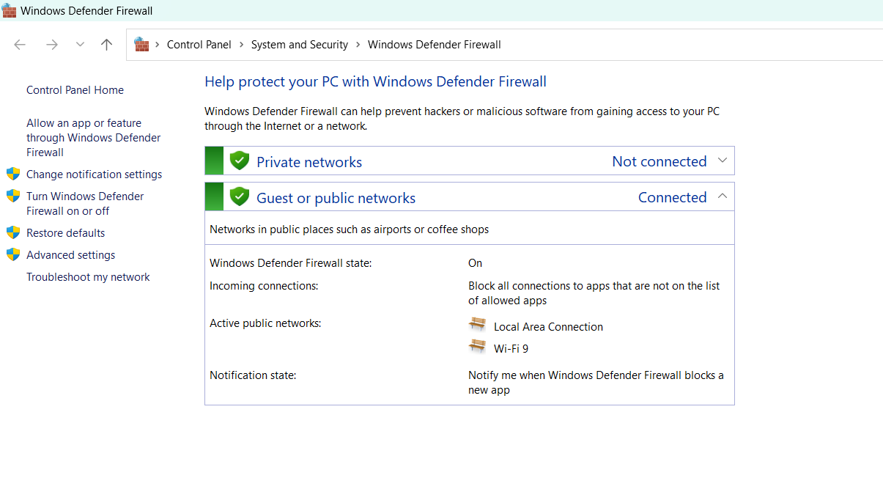
Task: Select System and Security breadcrumb item
Action: [x=299, y=45]
